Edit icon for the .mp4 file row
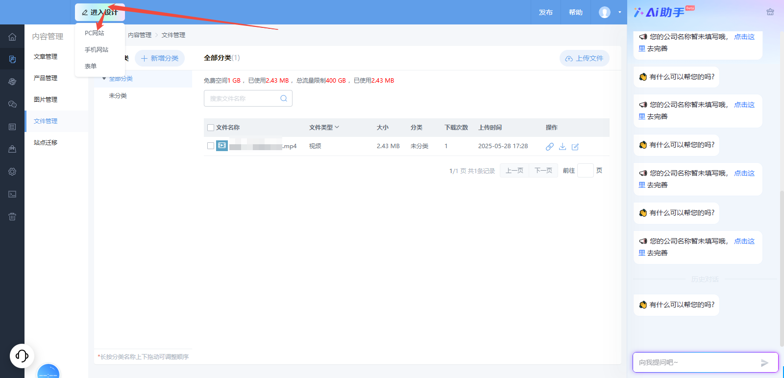The height and width of the screenshot is (378, 784). (x=575, y=147)
